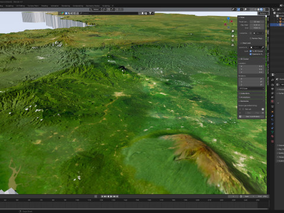
Task: Open the Scene properties tab
Action: 272,97
